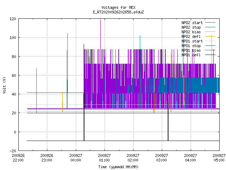Click the 'NPD1 bias' legend label
Screen dimensions: 226x170
(191, 50)
